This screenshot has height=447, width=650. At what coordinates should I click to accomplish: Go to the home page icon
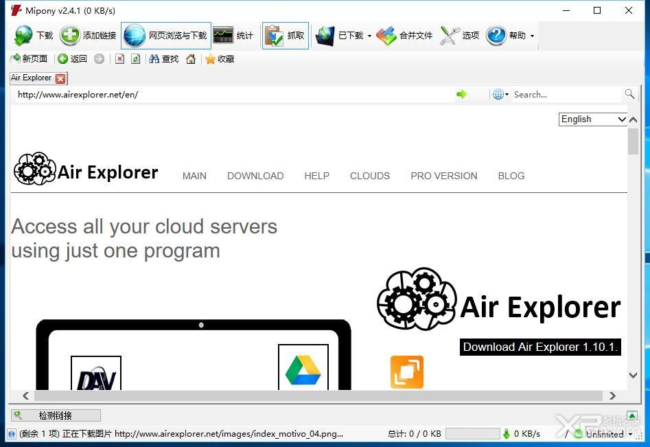pos(191,59)
